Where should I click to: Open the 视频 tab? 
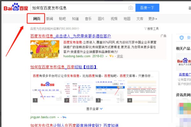point(114,19)
